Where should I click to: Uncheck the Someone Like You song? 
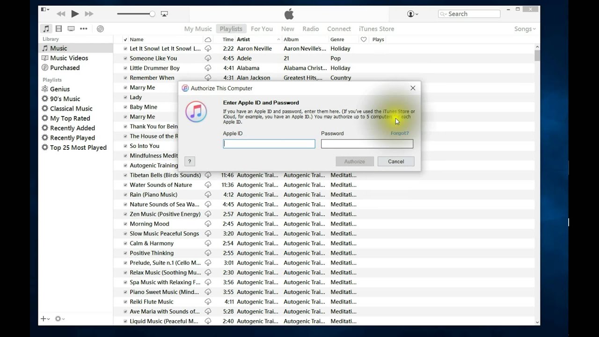click(x=125, y=59)
